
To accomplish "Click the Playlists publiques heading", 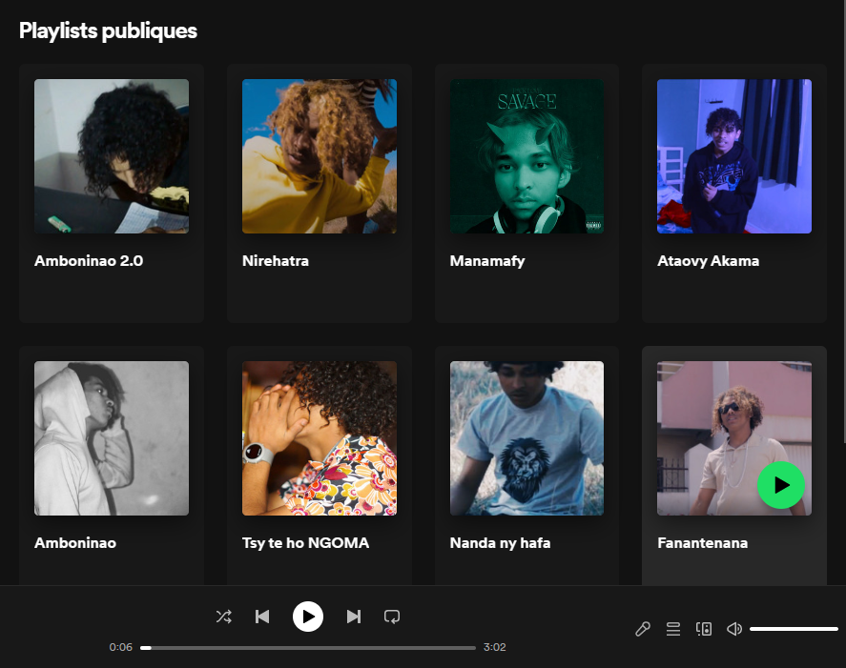I will pos(108,31).
